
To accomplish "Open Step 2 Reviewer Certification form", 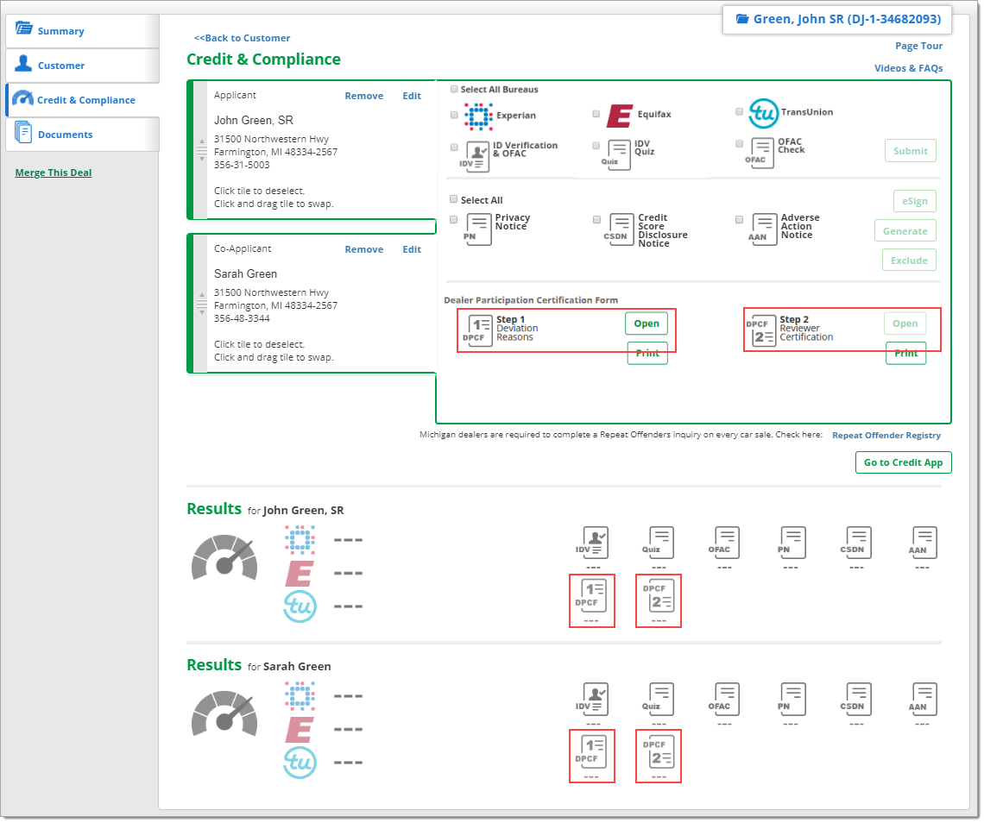I will (905, 324).
